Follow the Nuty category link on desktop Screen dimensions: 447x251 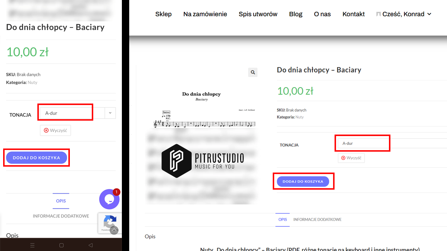click(x=299, y=117)
